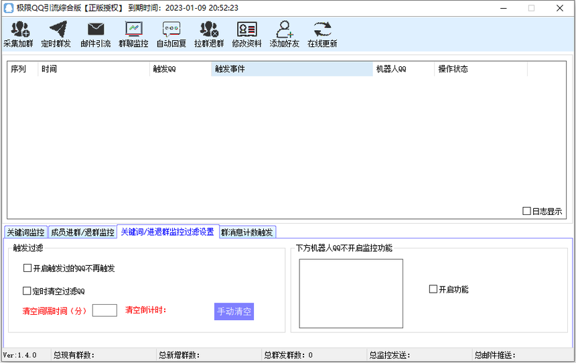
Task: Click the 总新增群数 status entry
Action: pos(179,355)
